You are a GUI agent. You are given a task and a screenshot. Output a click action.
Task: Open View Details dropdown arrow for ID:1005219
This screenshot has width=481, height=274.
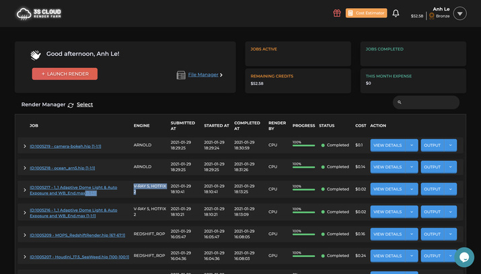pyautogui.click(x=412, y=145)
